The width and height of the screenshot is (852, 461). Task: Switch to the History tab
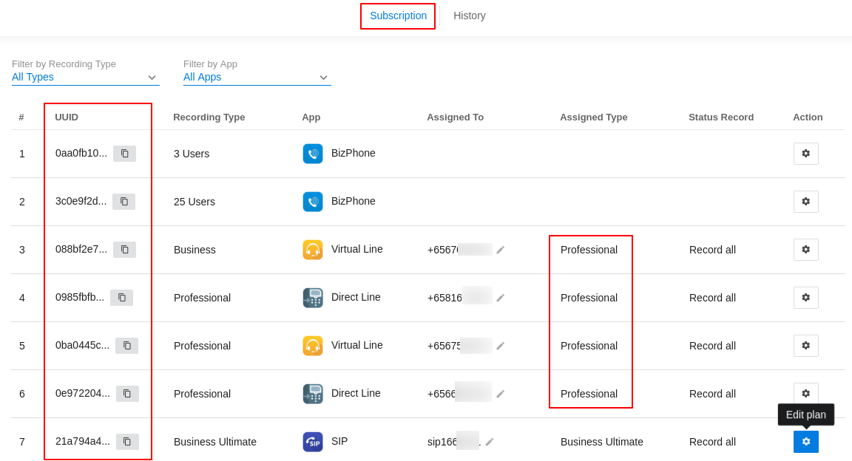470,16
